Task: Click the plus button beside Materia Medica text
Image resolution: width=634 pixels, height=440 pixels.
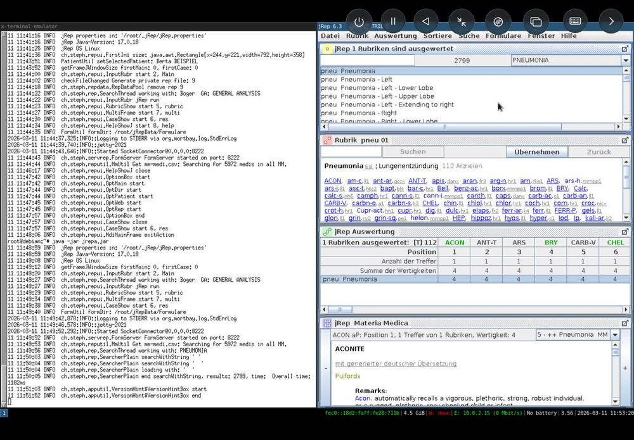Action: pos(625,368)
